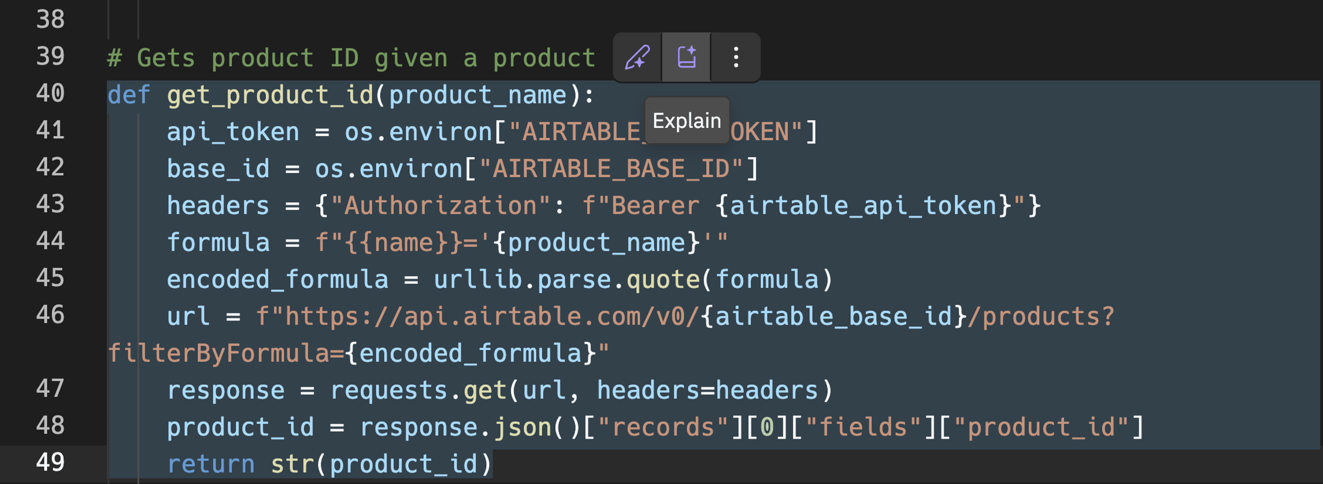The width and height of the screenshot is (1323, 484).
Task: Click the AI edit pen icon
Action: coord(637,57)
